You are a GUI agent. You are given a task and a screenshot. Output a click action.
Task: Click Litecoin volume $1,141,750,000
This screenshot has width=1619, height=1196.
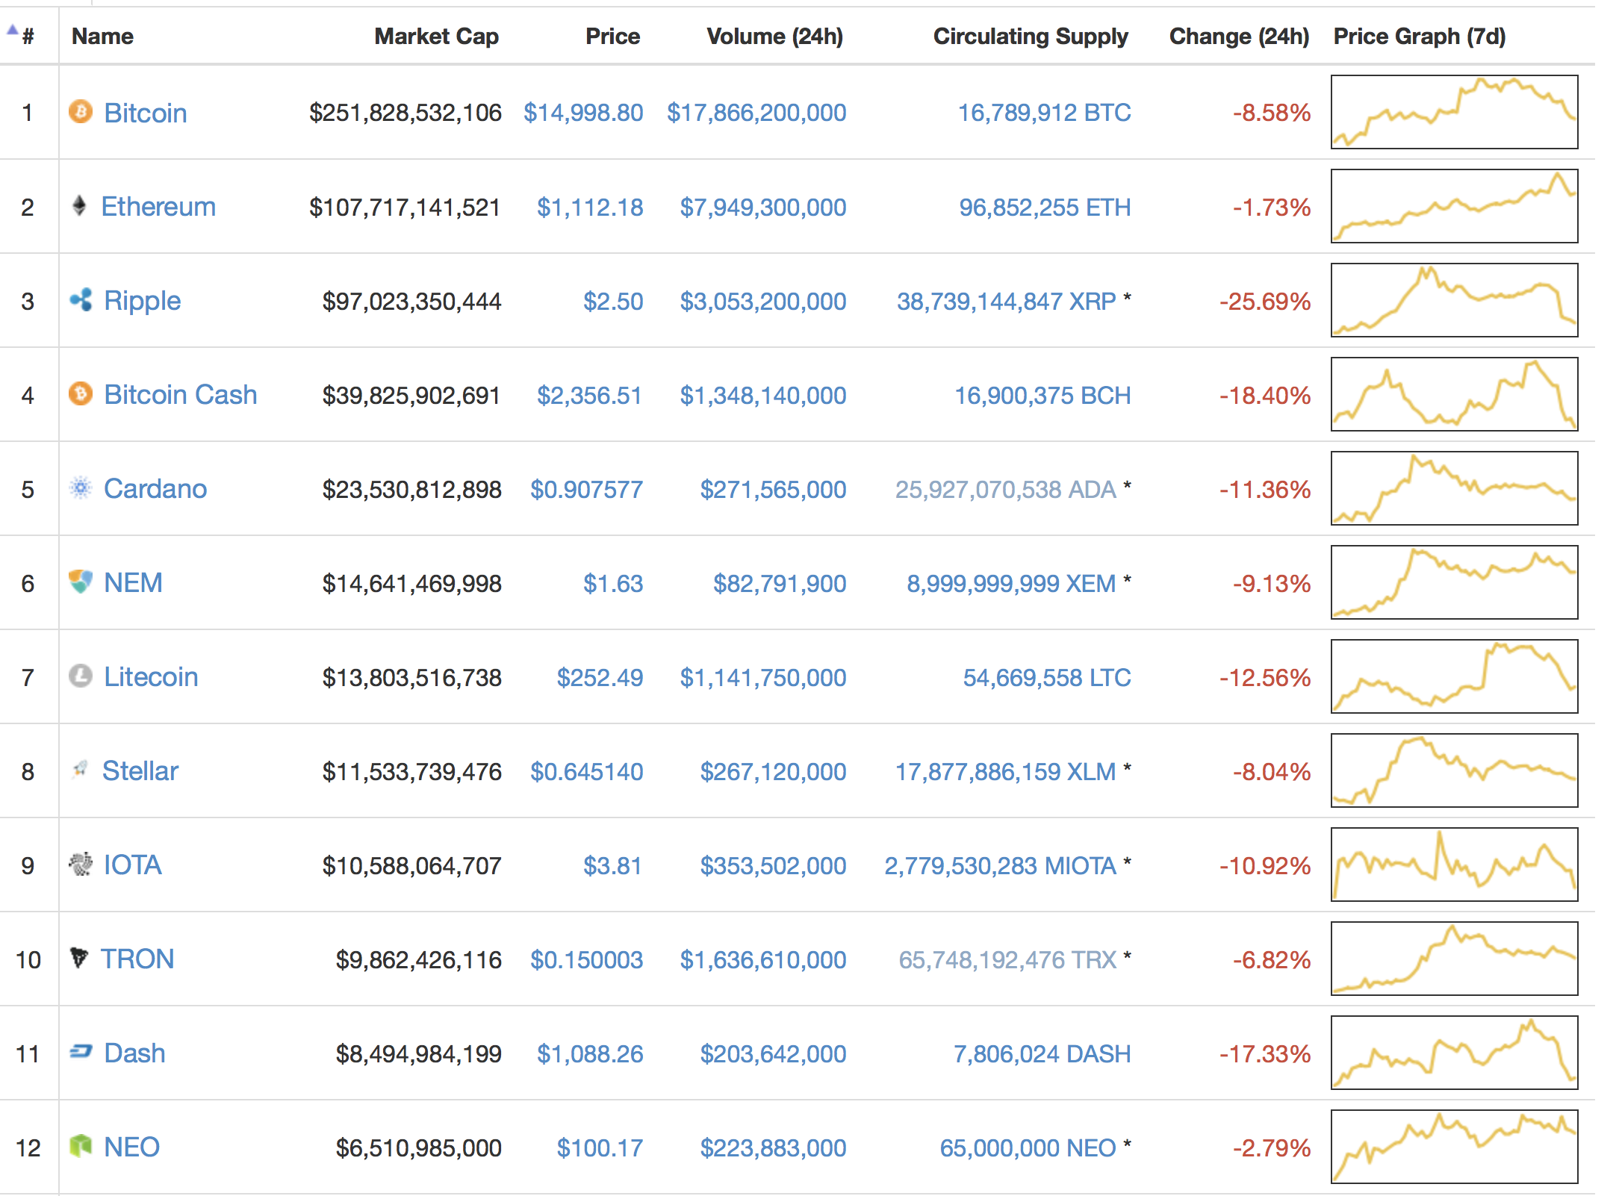tap(763, 678)
